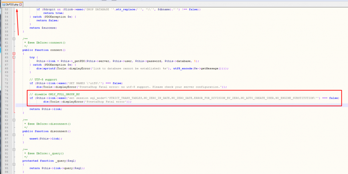This screenshot has width=348, height=174.
Task: Click the empty highlighted line 78
Action: pos(181,105)
